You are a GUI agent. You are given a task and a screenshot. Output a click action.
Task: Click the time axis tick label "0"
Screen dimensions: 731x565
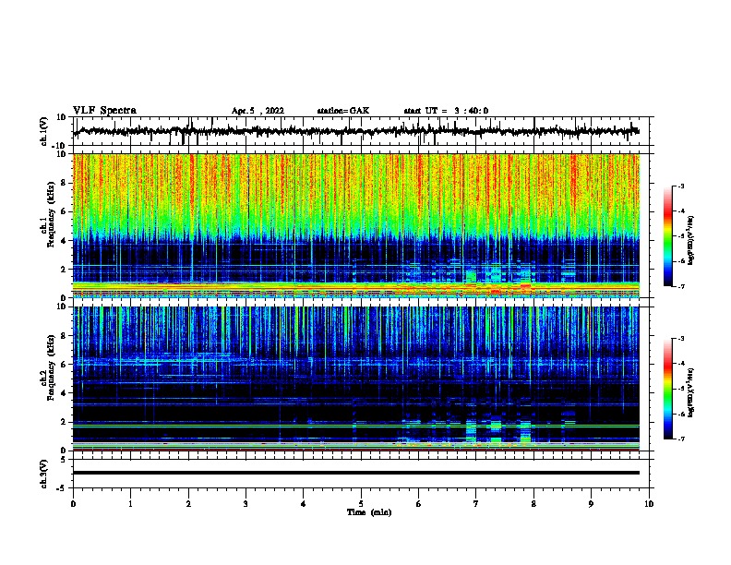(x=73, y=504)
